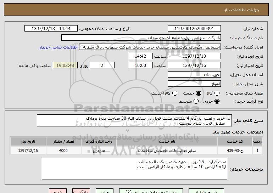Open the اطلاعات تماس خریدار link
This screenshot has height=193, width=273.
(x=58, y=47)
